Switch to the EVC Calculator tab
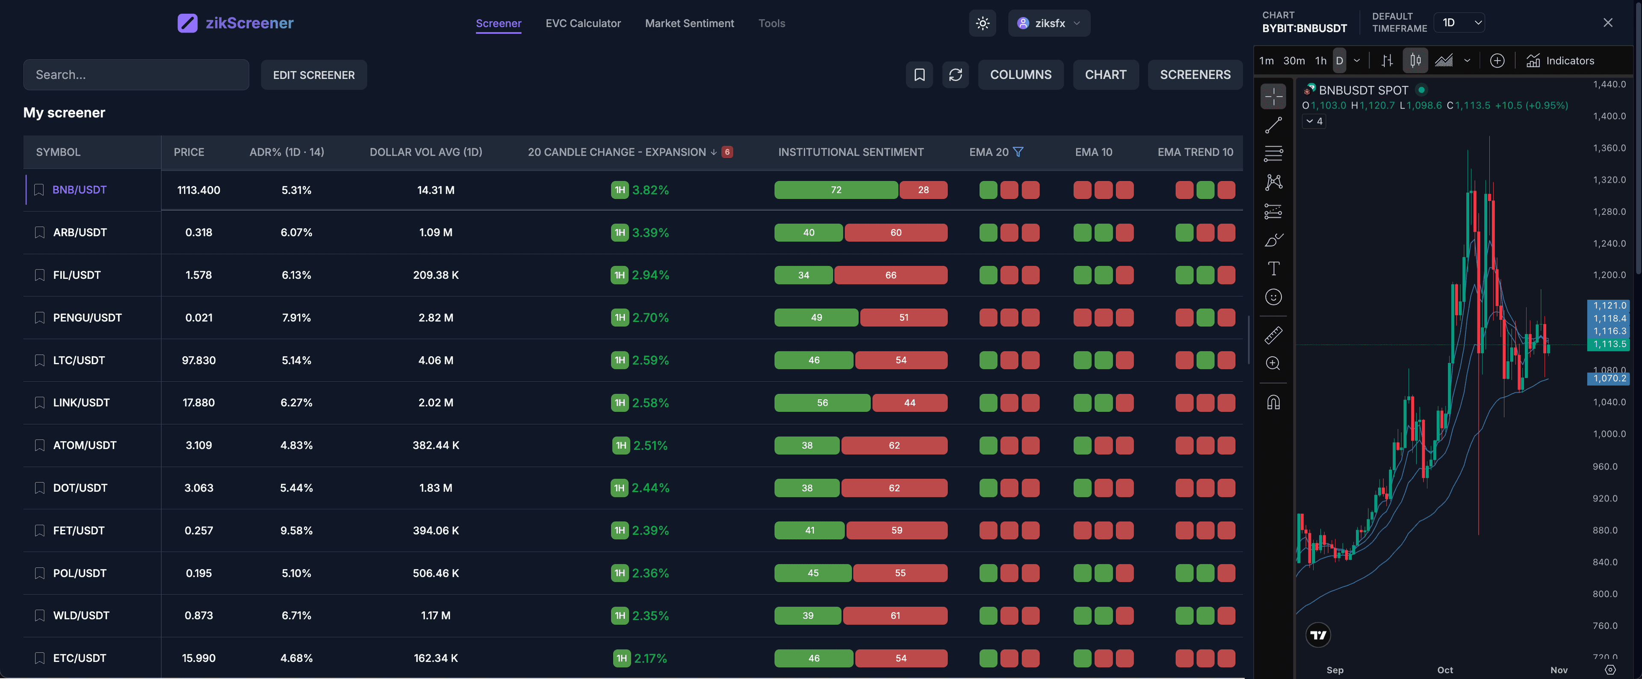This screenshot has height=679, width=1642. (x=582, y=23)
